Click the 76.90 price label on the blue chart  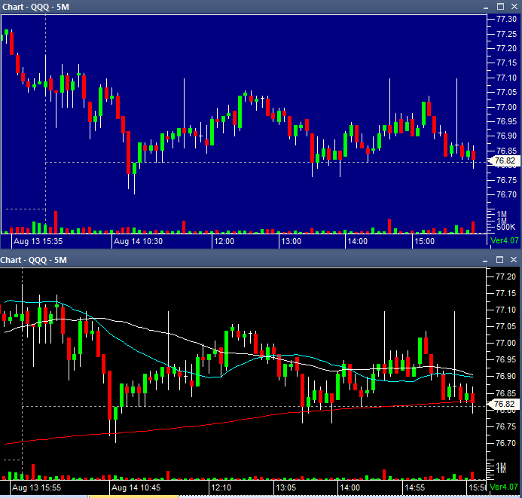coord(506,136)
